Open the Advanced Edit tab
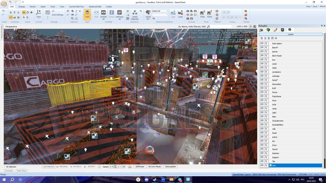The height and width of the screenshot is (183, 326). point(95,7)
